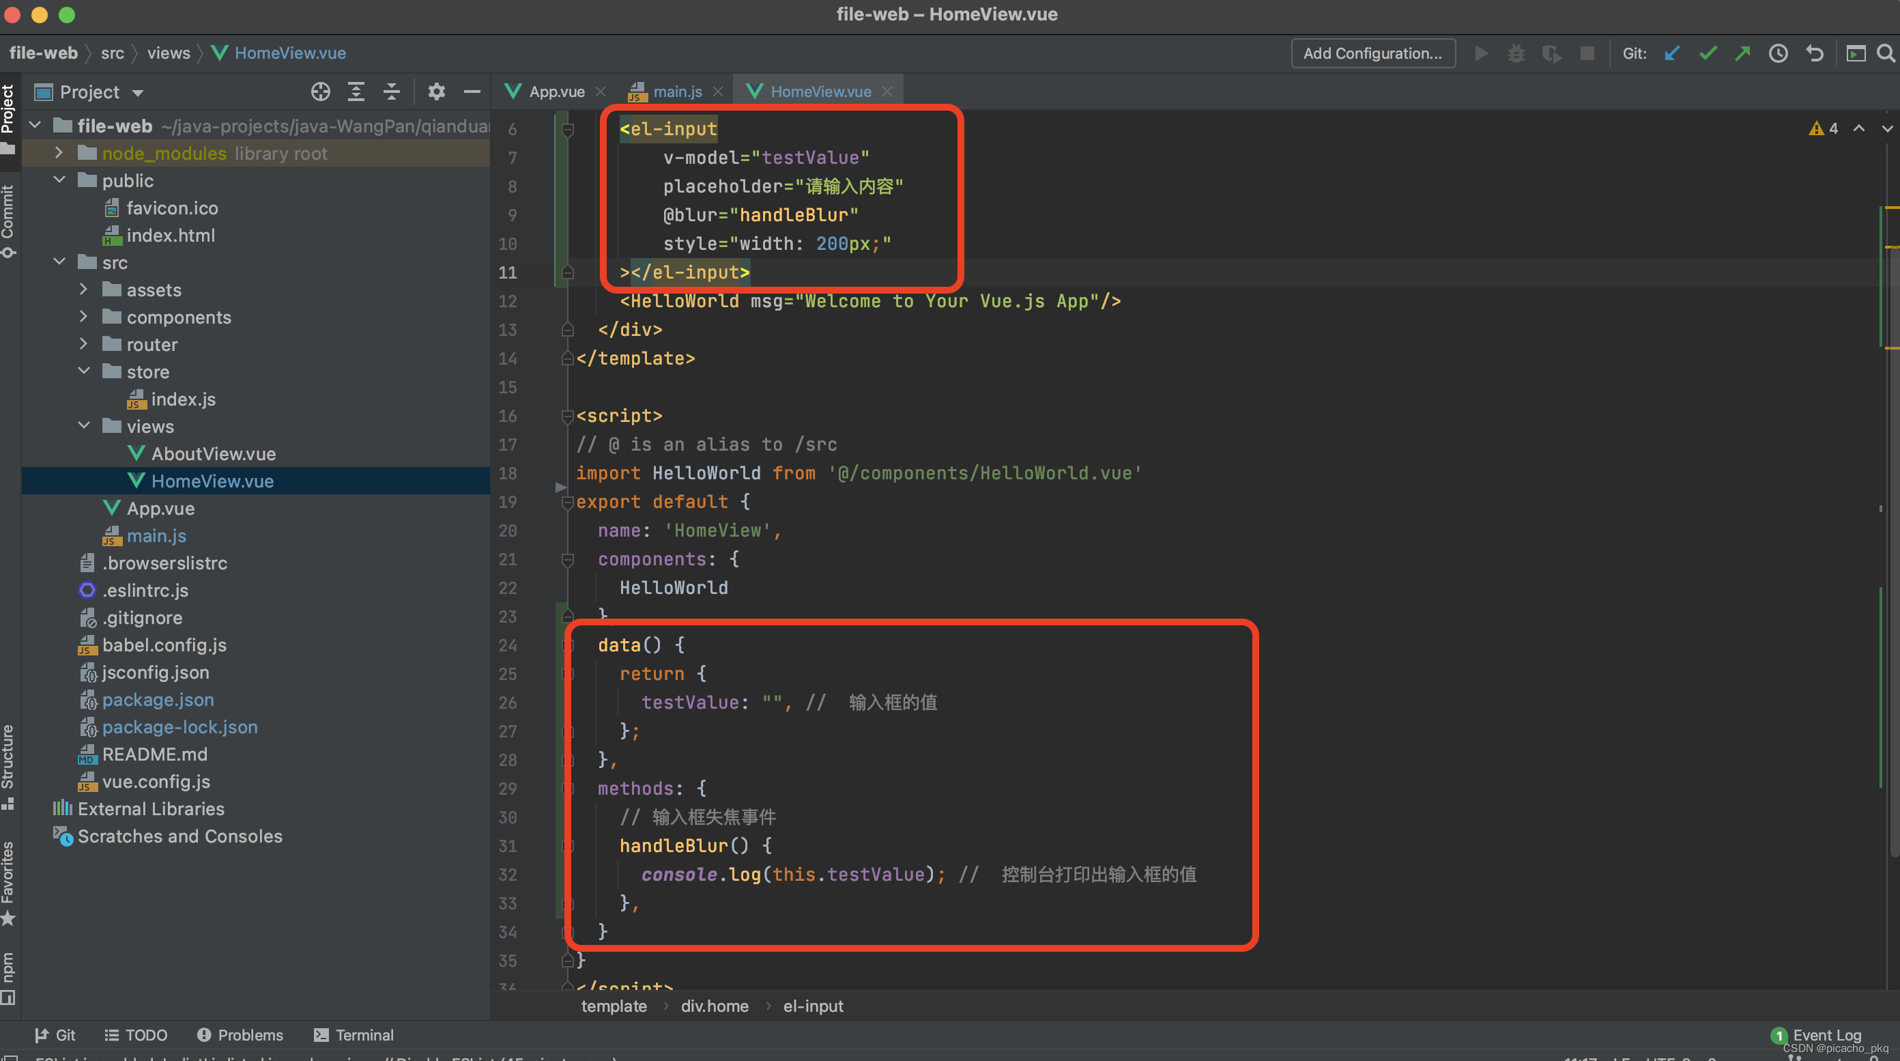Click the Git push arrow icon
The image size is (1900, 1061).
tap(1743, 53)
